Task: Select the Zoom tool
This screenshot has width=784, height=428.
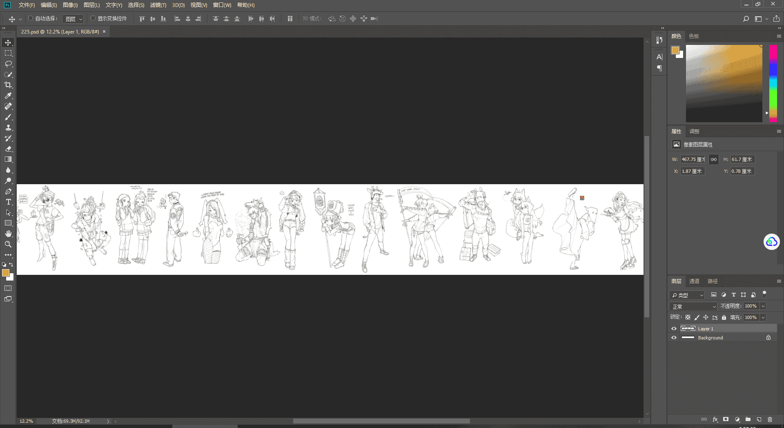Action: (8, 244)
